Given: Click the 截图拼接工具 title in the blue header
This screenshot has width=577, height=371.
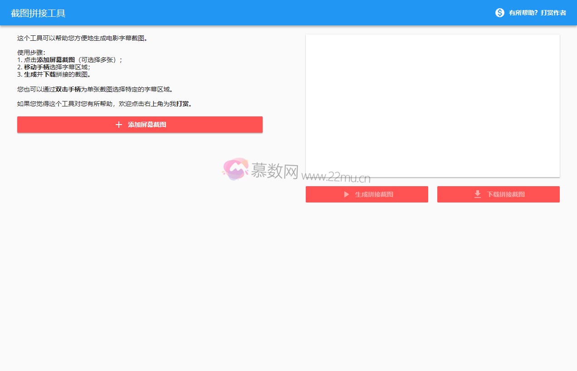Looking at the screenshot, I should pos(38,13).
